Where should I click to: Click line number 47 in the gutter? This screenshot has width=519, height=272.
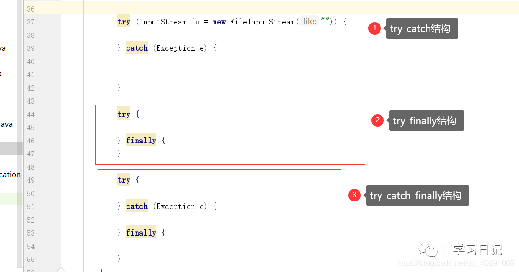(x=31, y=154)
